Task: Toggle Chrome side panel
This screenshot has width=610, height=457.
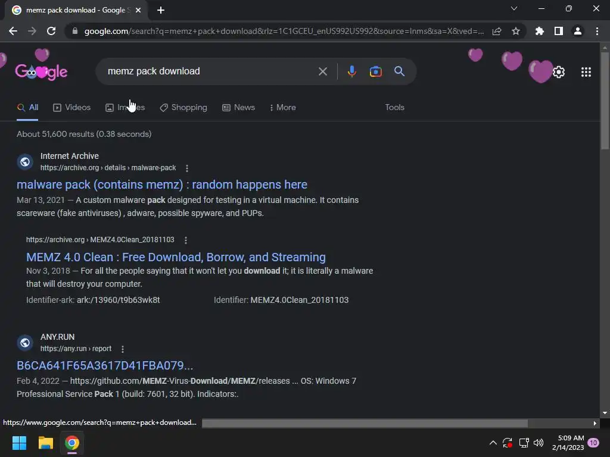Action: 559,31
